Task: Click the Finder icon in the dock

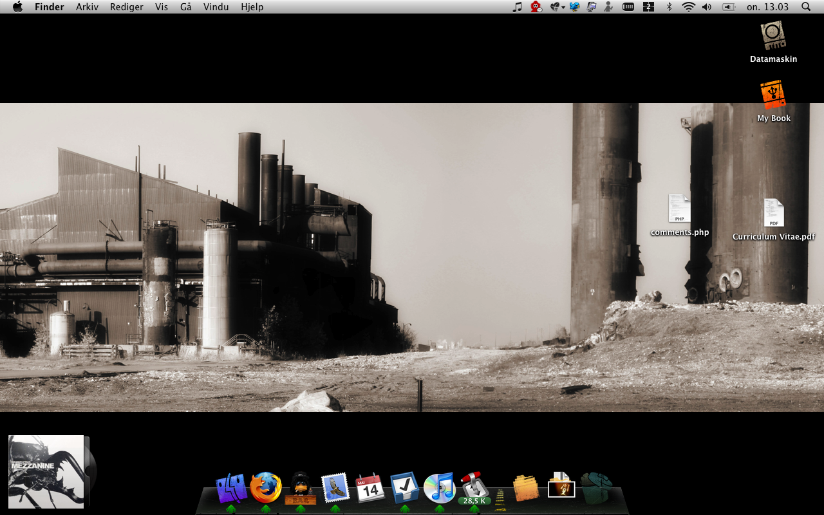Action: pos(231,488)
